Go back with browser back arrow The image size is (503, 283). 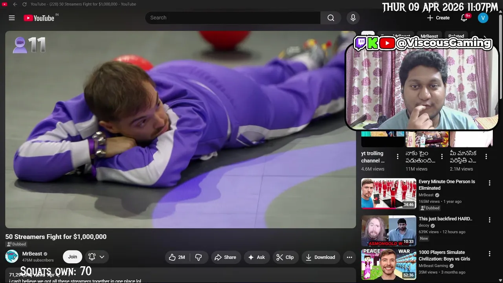pyautogui.click(x=15, y=4)
